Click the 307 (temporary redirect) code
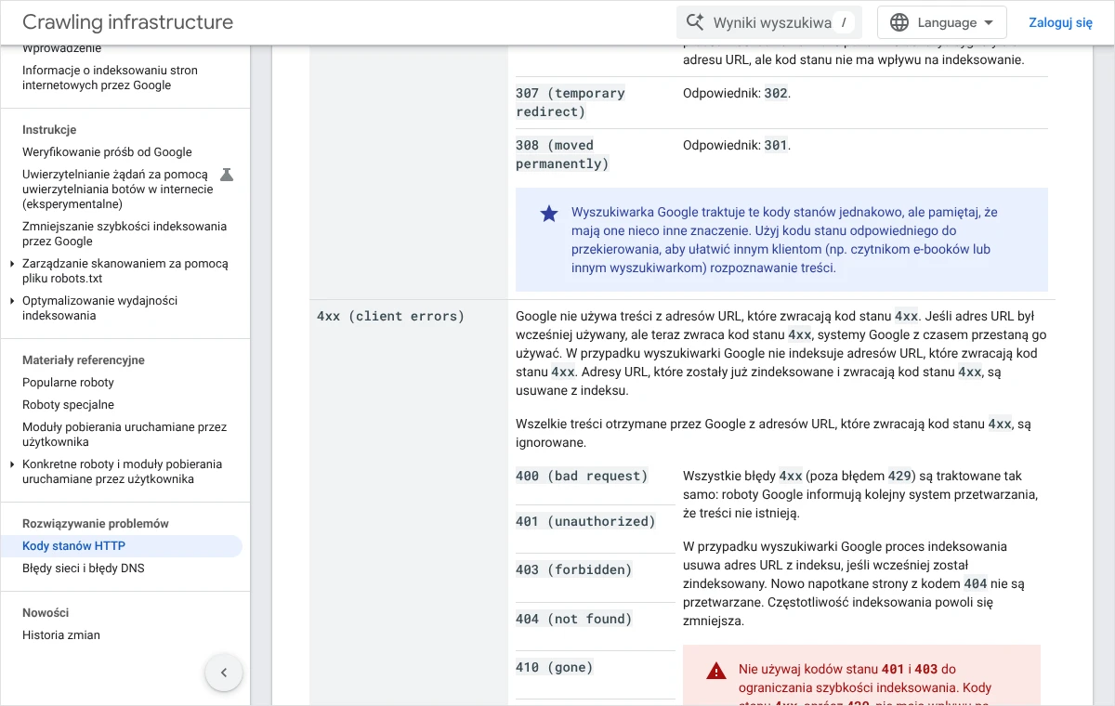 tap(571, 102)
